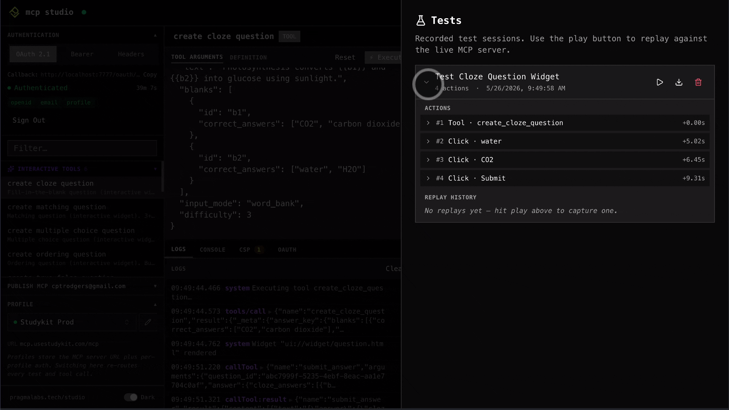
Task: Select create cloze question tool
Action: 81,188
